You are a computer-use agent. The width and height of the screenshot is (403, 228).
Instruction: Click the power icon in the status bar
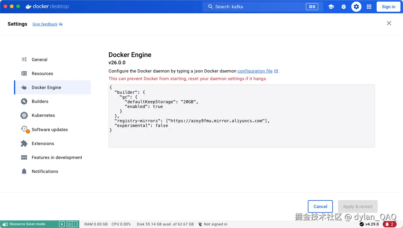(69, 224)
